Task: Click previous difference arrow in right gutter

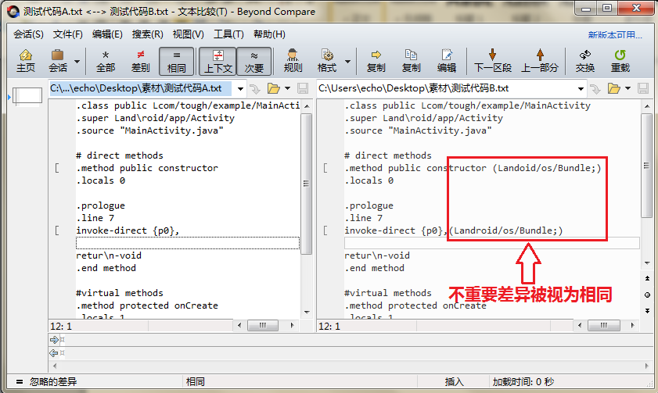Action: 647,279
